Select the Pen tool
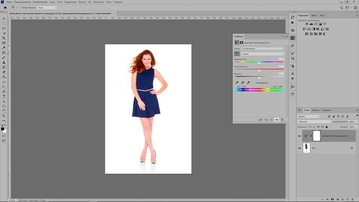Viewport: 359px width, 202px height. (x=4, y=91)
